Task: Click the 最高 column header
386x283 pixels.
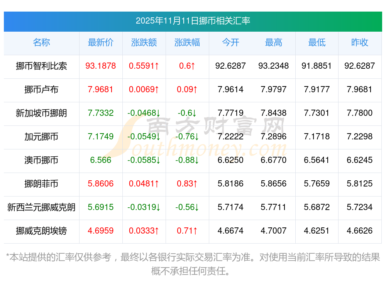Action: click(274, 42)
